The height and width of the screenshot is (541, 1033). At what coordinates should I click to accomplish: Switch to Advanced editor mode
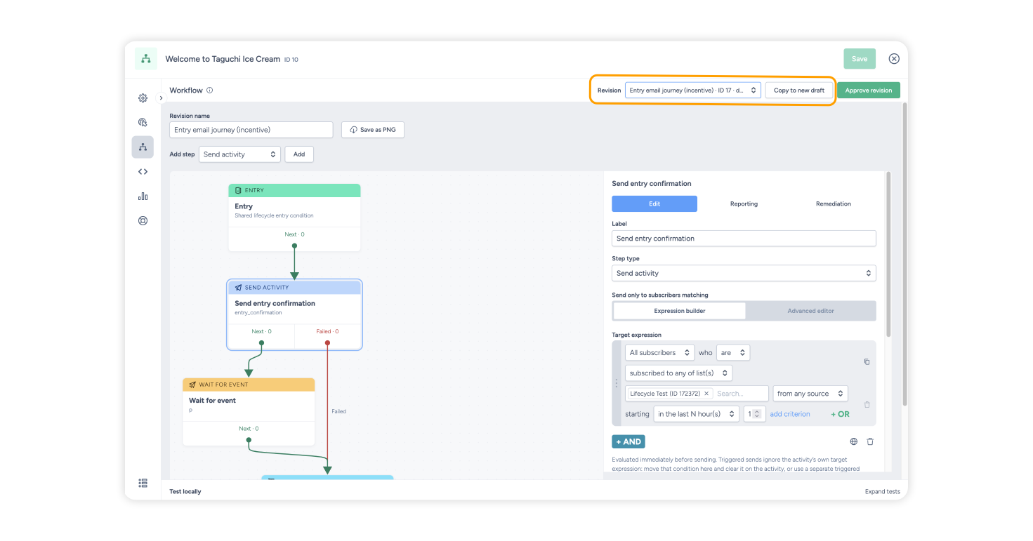tap(810, 311)
